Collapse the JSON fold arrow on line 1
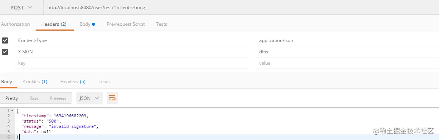Viewport: 439px width, 140px height. 12,110
